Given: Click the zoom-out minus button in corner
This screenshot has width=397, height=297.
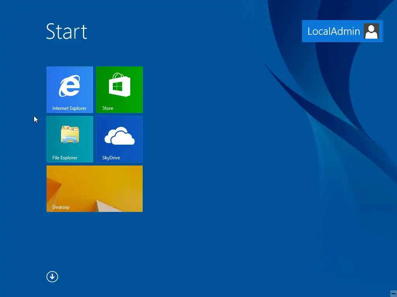Looking at the screenshot, I should (x=394, y=293).
